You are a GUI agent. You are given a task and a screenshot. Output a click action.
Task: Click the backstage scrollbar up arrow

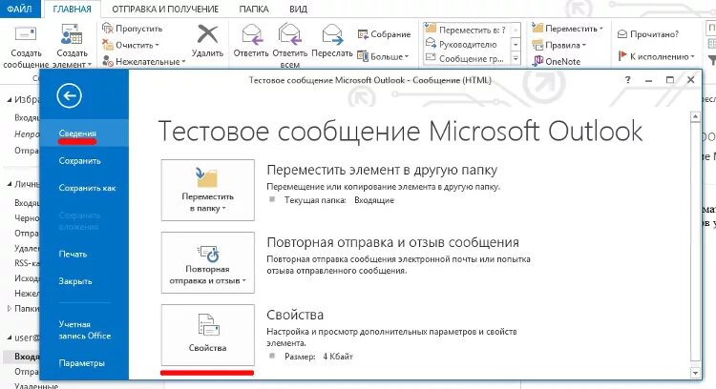coord(695,117)
